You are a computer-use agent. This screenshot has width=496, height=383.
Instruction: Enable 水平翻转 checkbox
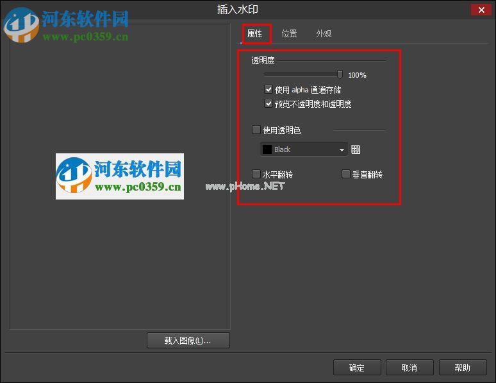click(x=256, y=174)
